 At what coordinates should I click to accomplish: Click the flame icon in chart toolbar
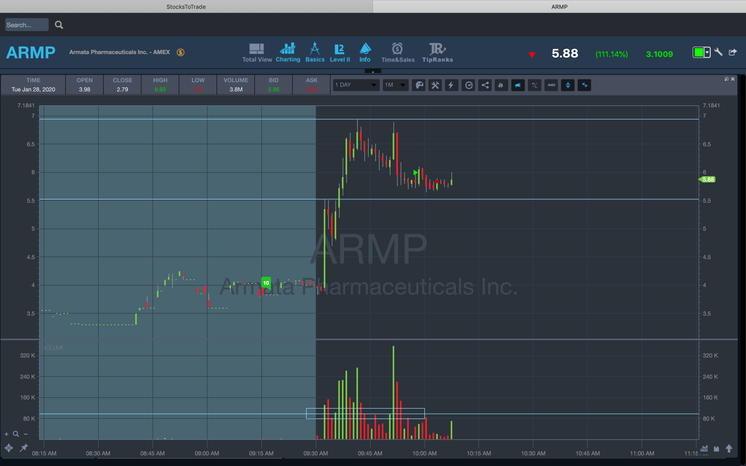click(501, 85)
